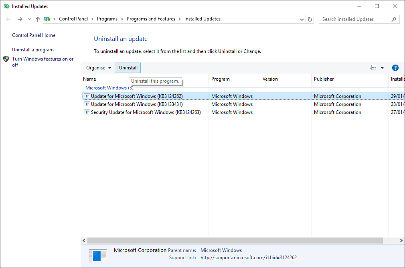Click the update thumbnail in details pane
Screen dimensions: 405x268
(98, 256)
